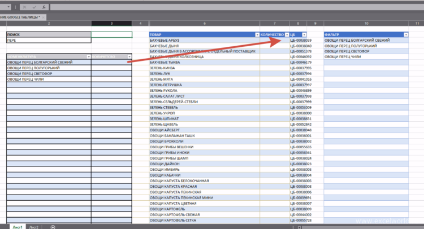Viewport: 424px width, 229px height.
Task: Select ОВОЩИ ПЕРЕЦ СВЕТОФОР in ФИЛЬТР column
Action: [x=366, y=51]
